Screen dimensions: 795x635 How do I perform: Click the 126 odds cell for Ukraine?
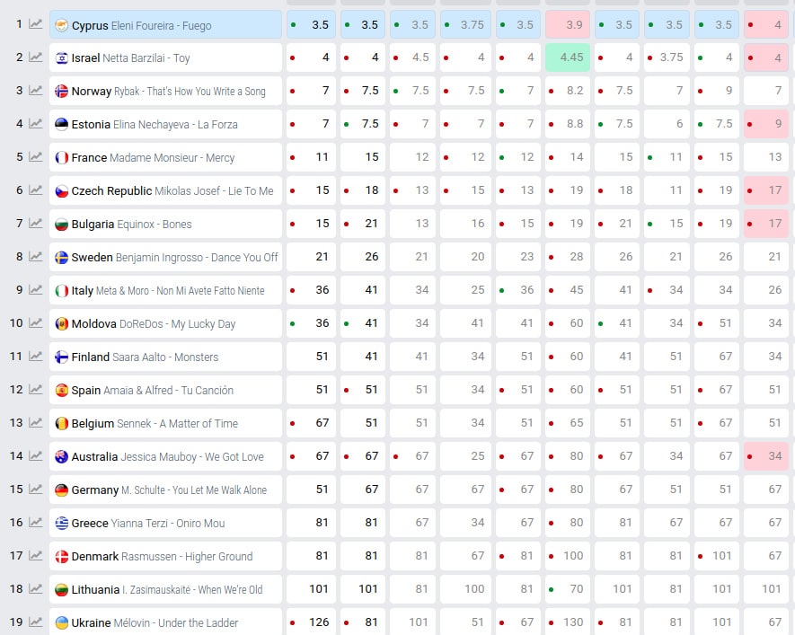coord(311,622)
